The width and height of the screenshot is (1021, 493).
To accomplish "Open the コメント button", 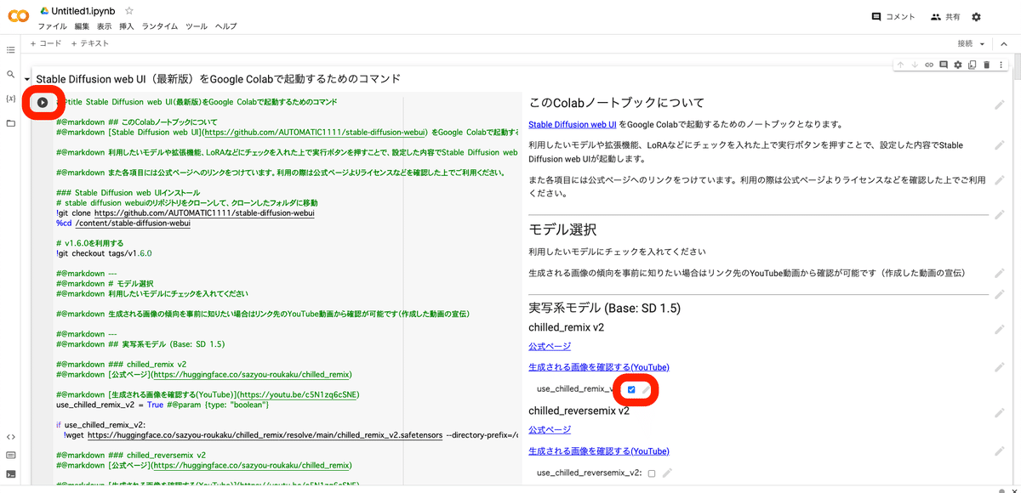I will tap(893, 17).
